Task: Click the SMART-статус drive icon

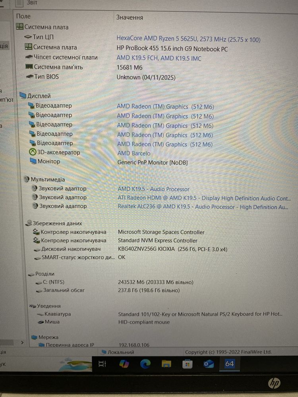Action: coord(38,258)
